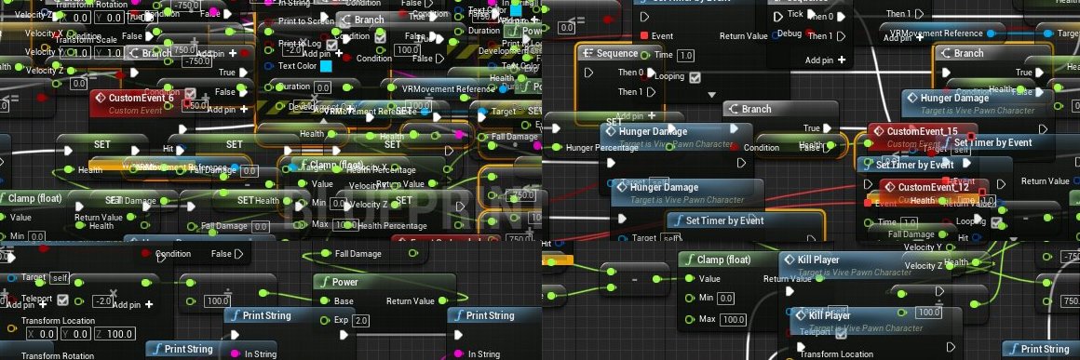This screenshot has height=360, width=1080.
Task: Click the Base input pin on Power node
Action: coord(324,300)
